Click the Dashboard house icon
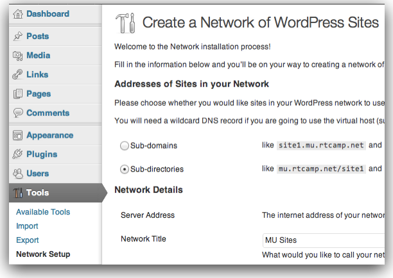Screen dimensions: 393x278 18,13
